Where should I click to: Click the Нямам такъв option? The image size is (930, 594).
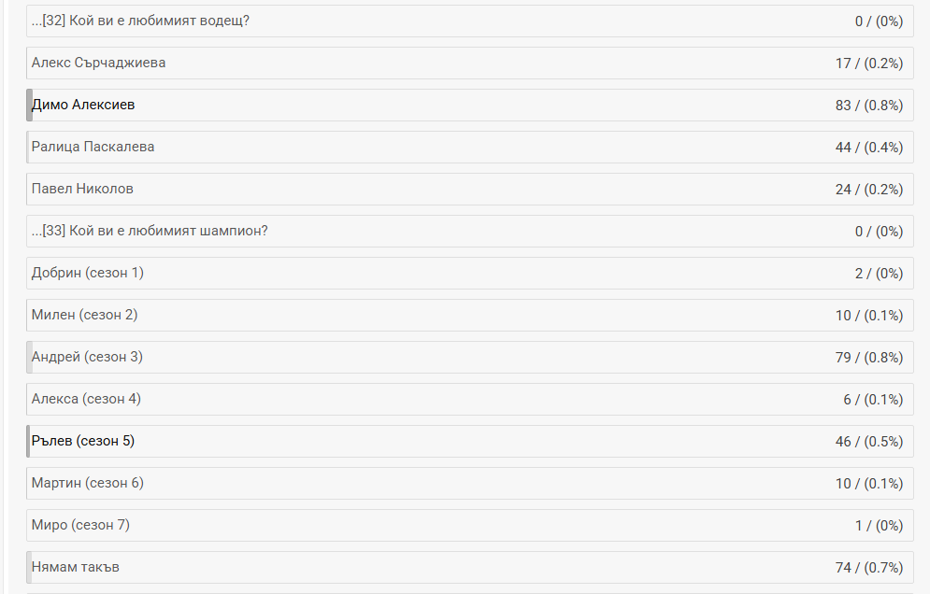point(76,567)
